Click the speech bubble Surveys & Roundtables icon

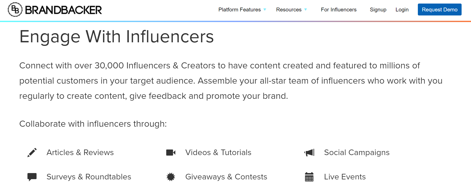tap(32, 177)
